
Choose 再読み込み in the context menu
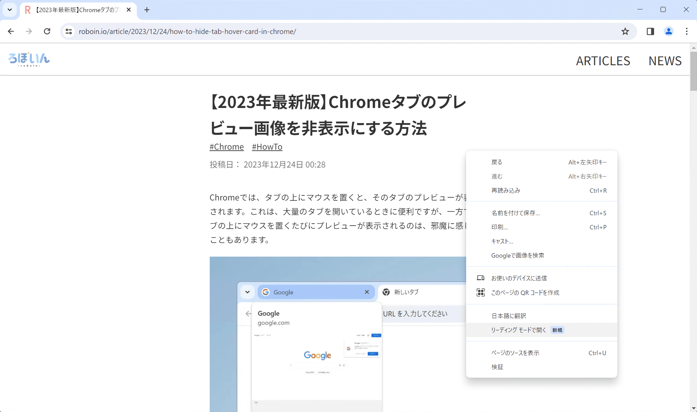coord(541,190)
